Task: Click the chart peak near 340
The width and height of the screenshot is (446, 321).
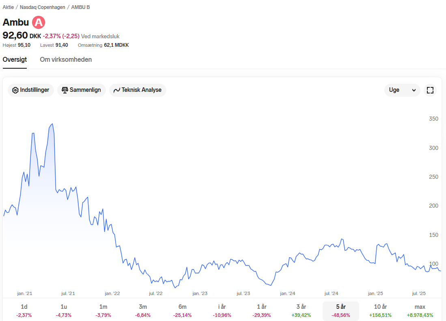Action: (x=52, y=124)
